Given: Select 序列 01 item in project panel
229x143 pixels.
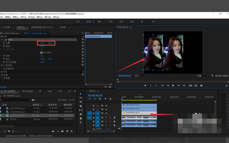Looking at the screenshot, I should (13, 119).
